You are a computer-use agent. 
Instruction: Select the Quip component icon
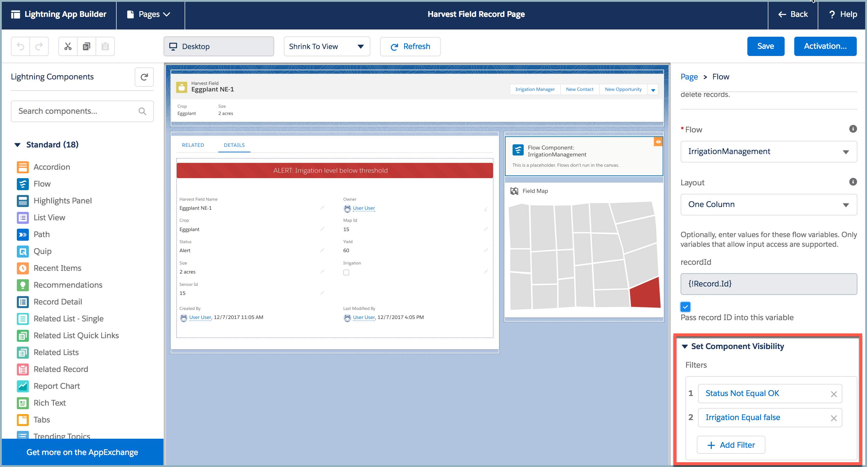[23, 251]
